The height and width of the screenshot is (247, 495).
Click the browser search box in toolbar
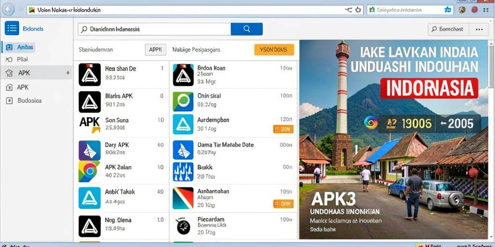click(409, 10)
